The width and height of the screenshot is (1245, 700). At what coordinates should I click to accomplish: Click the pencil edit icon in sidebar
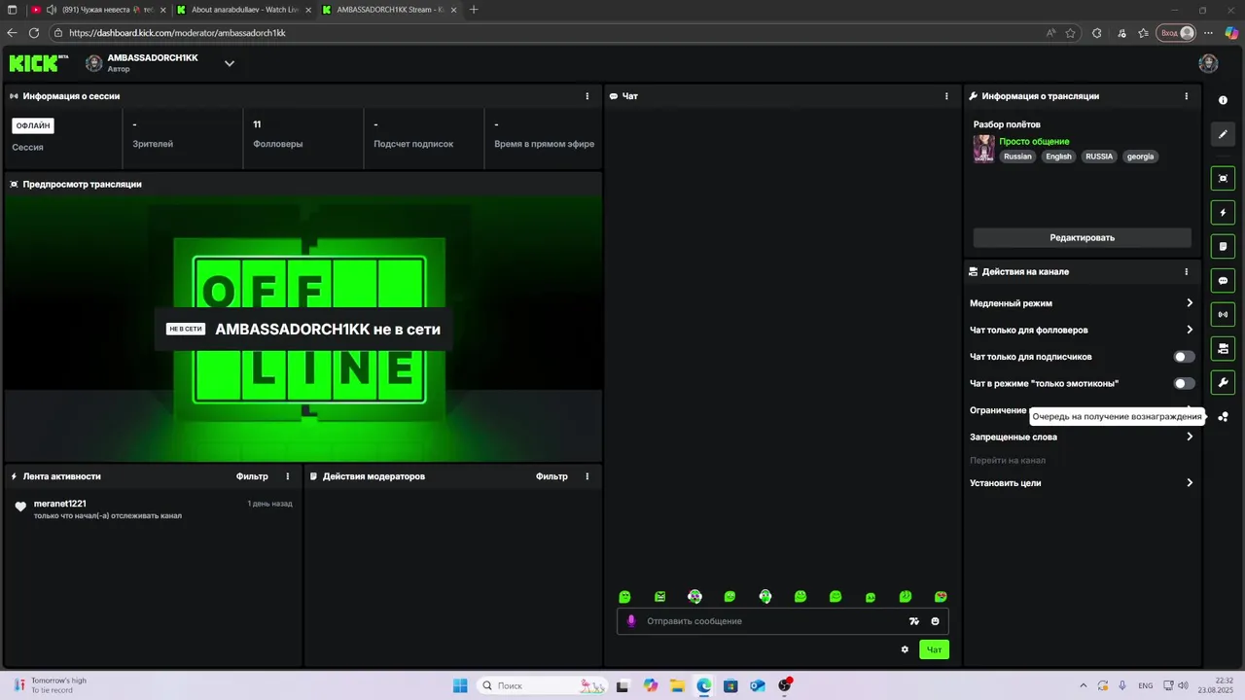[1223, 134]
